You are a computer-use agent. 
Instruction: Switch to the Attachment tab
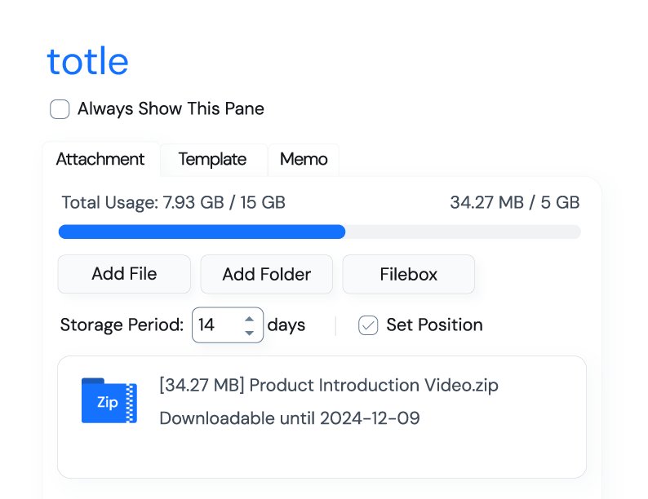pos(100,160)
